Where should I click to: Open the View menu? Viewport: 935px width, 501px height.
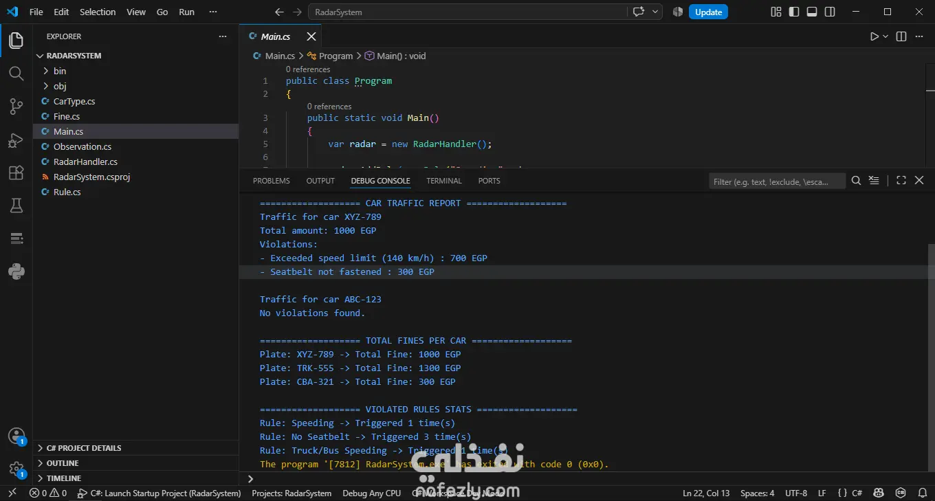pos(136,12)
